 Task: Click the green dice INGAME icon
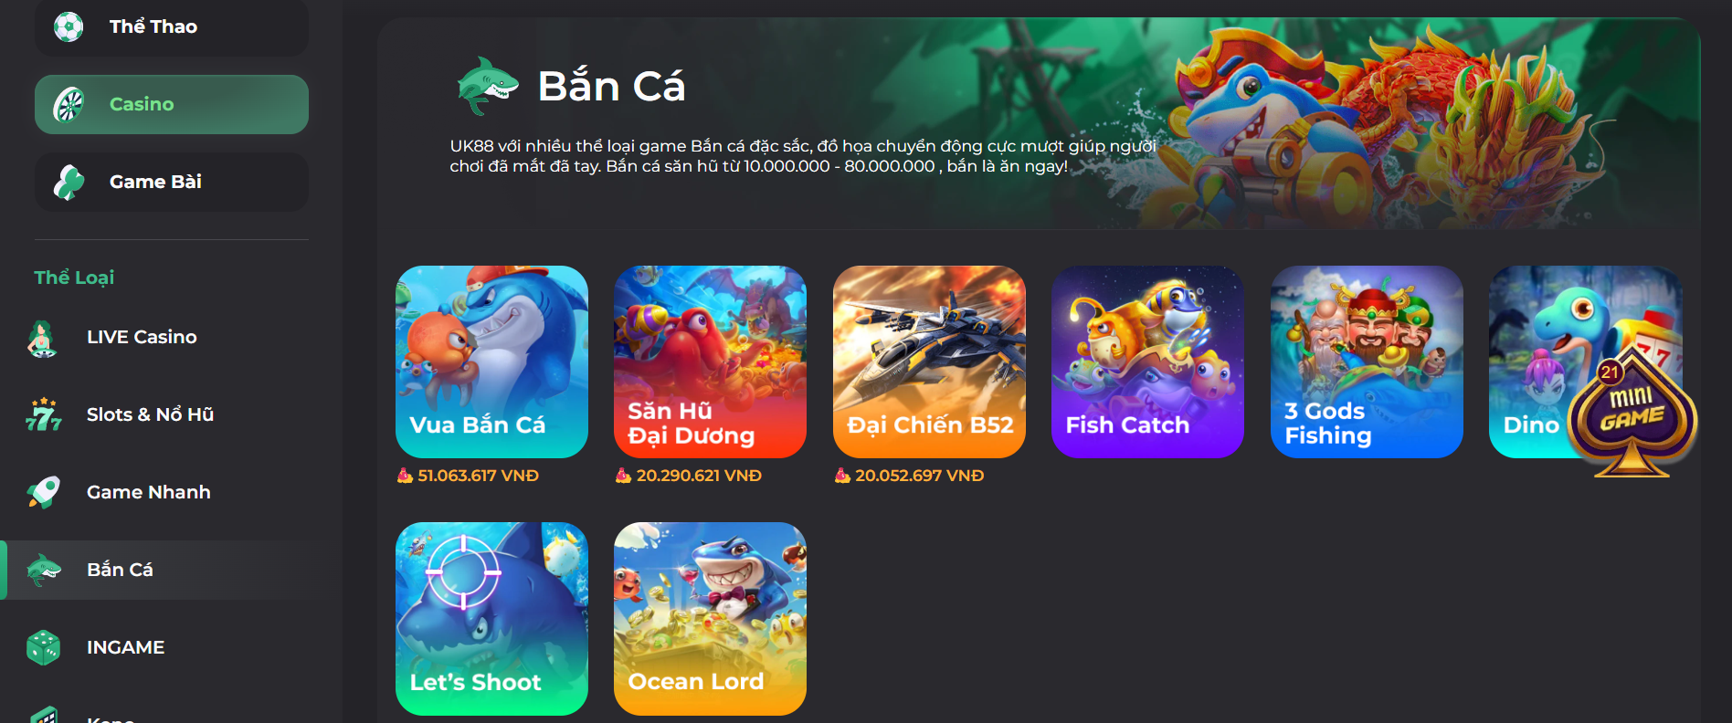tap(43, 647)
